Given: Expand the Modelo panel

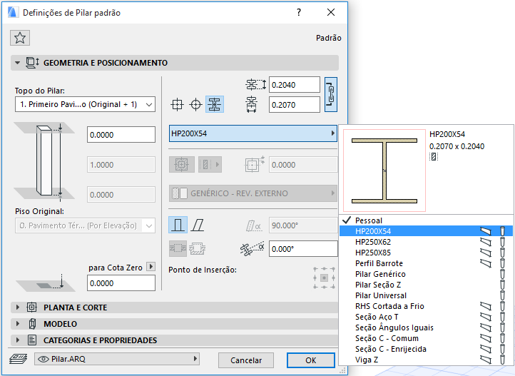Looking at the screenshot, I should [x=17, y=324].
